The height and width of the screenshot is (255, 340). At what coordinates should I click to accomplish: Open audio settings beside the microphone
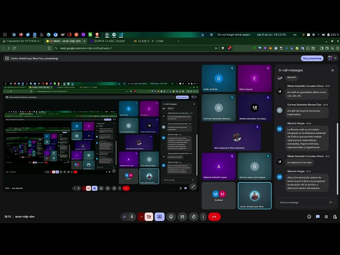(x=124, y=217)
